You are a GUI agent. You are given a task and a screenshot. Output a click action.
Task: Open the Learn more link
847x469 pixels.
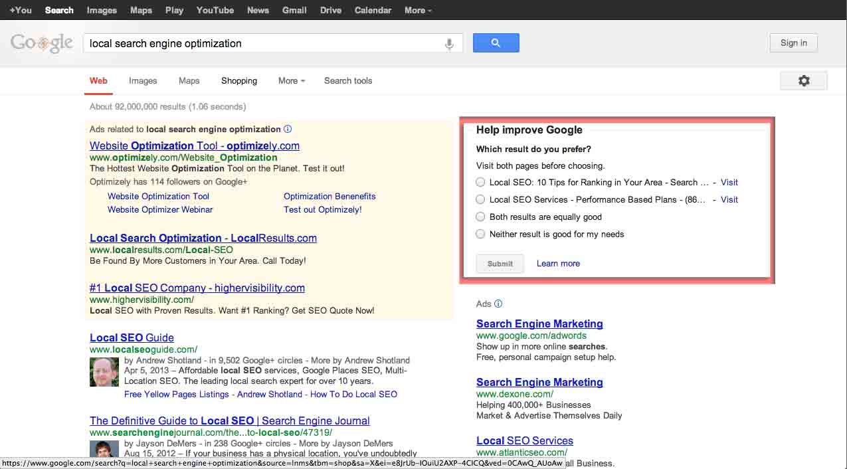click(x=558, y=263)
